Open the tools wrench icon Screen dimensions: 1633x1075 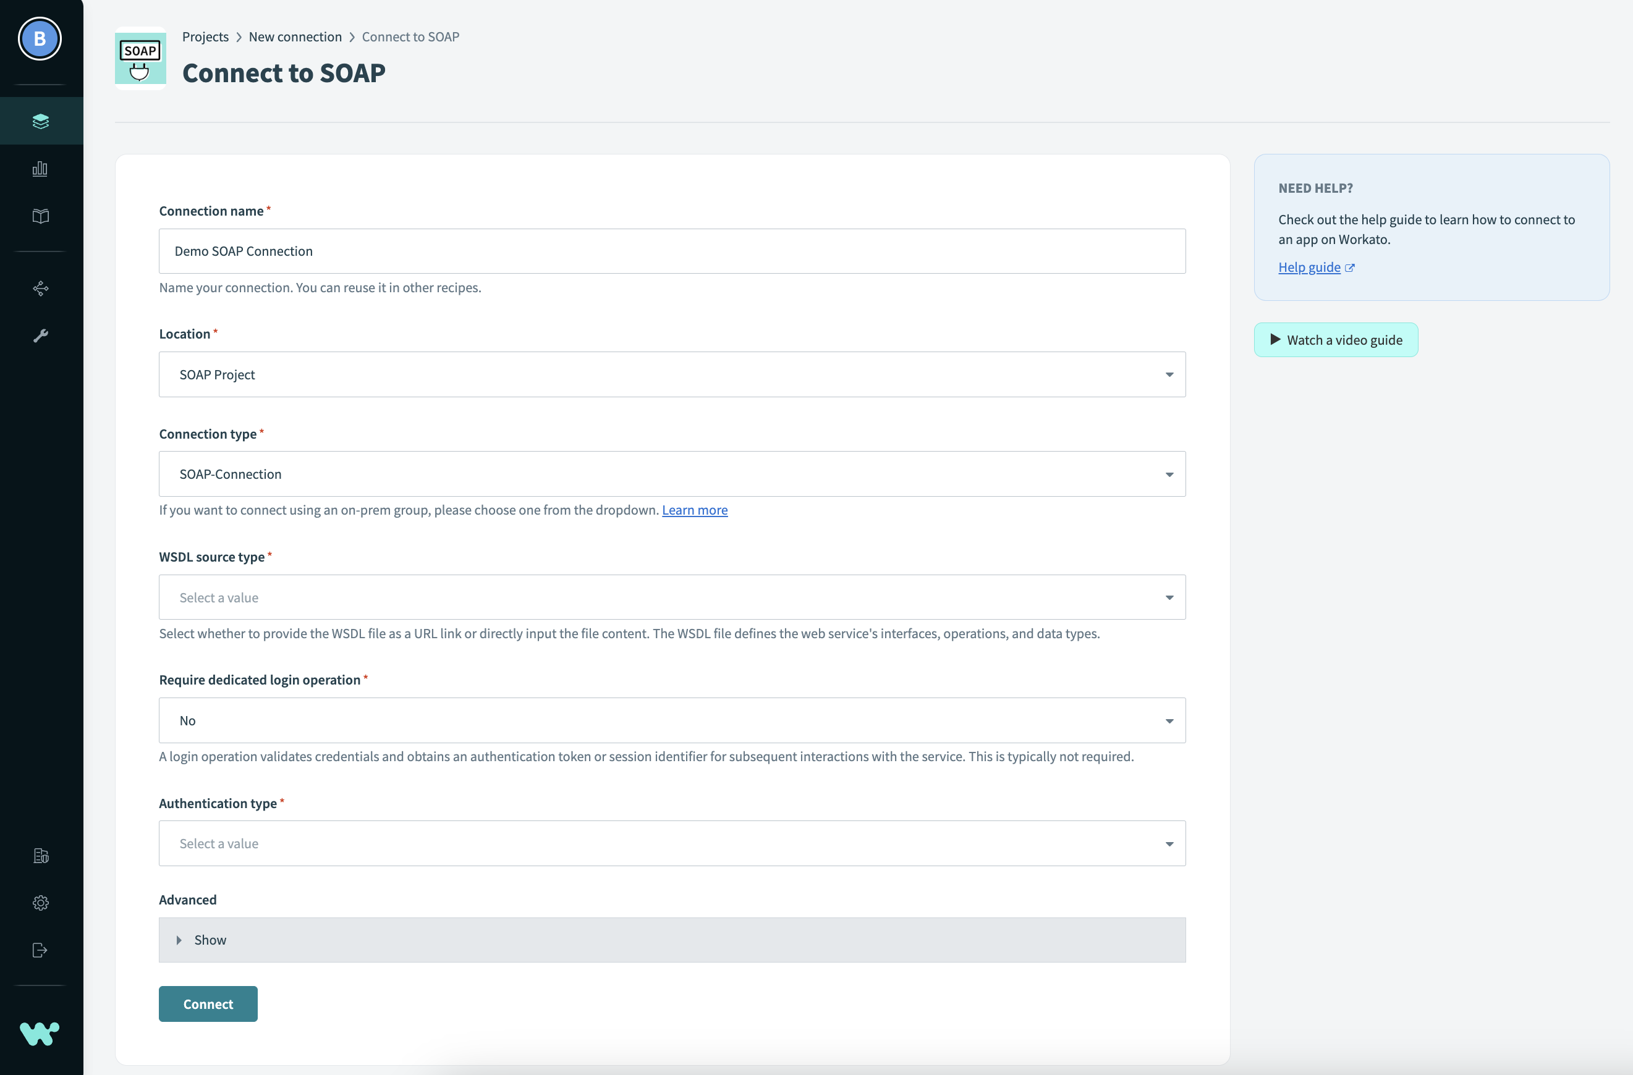tap(40, 335)
